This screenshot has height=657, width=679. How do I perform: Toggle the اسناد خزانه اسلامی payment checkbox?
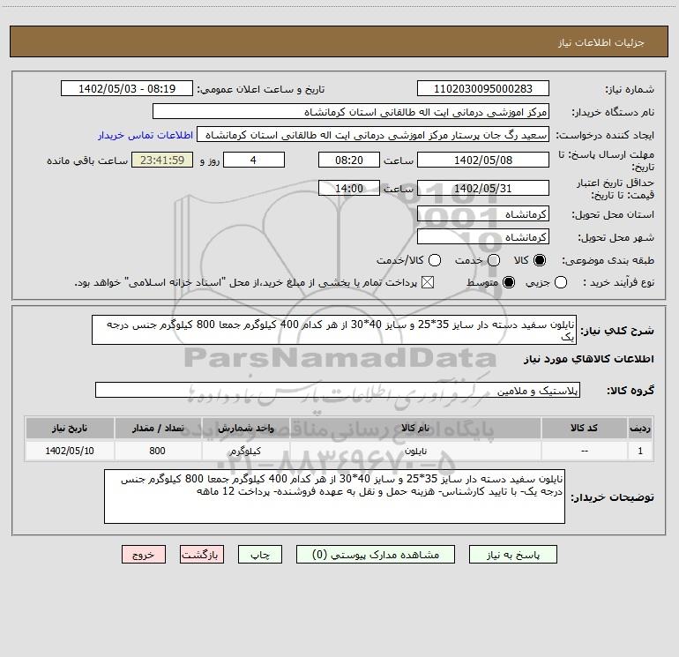tap(428, 282)
